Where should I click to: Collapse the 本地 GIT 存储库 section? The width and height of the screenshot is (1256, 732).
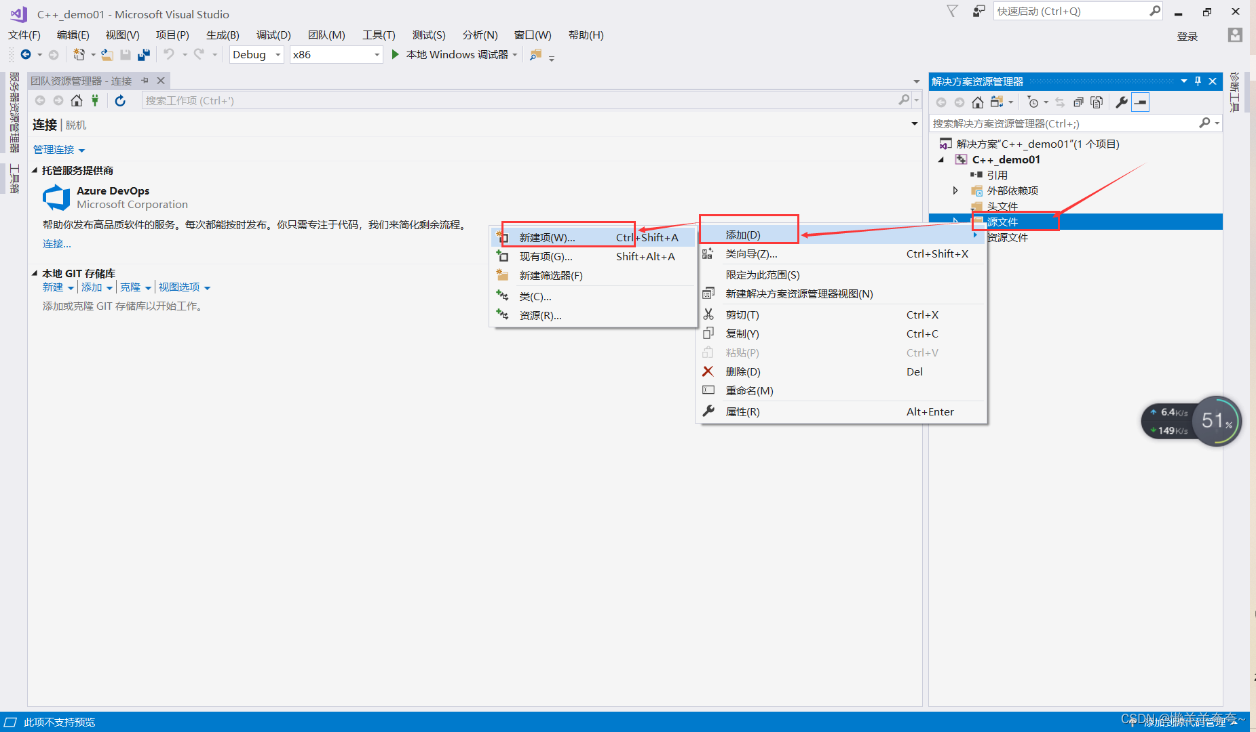[x=35, y=273]
